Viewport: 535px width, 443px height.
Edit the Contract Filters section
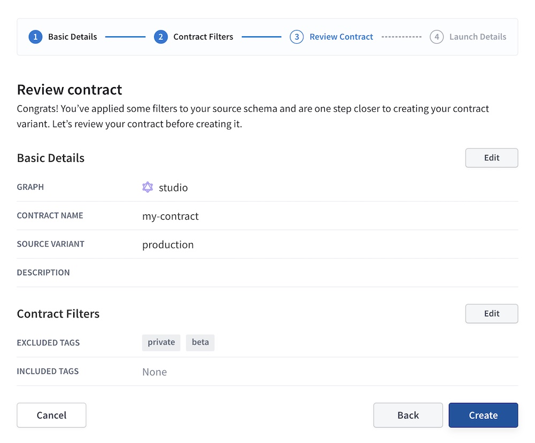pyautogui.click(x=491, y=313)
